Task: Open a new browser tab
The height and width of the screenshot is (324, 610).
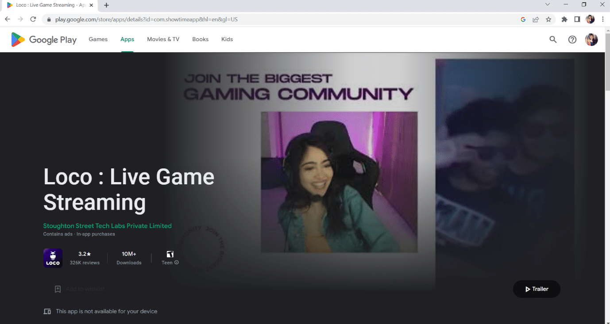Action: (107, 5)
